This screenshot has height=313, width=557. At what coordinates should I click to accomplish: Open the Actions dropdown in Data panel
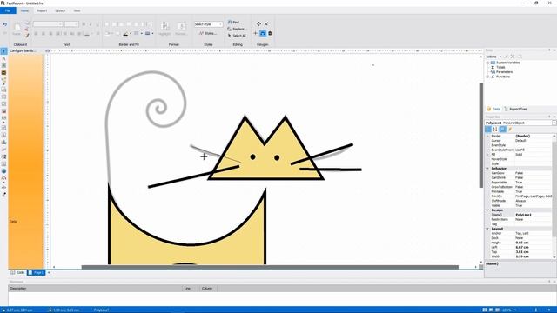pos(493,57)
